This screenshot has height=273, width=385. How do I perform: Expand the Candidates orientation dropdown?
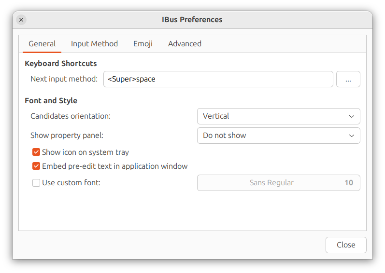(278, 116)
